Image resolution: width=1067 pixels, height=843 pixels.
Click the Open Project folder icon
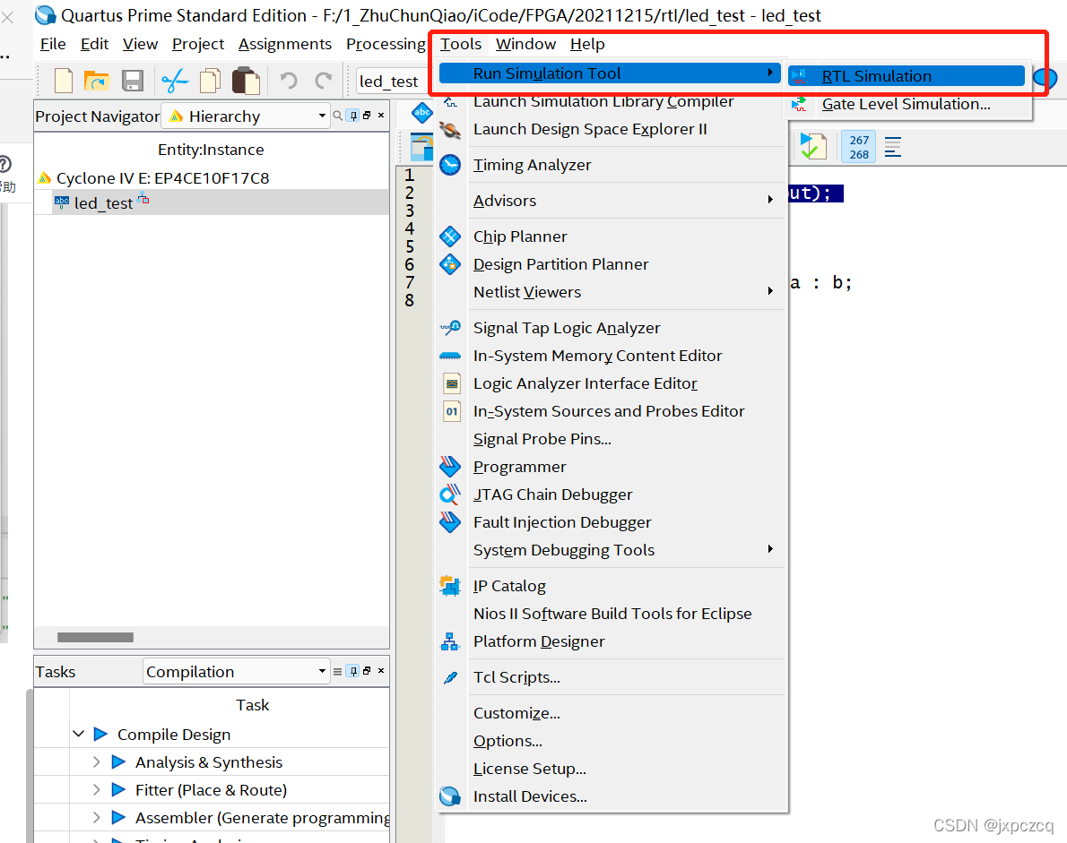97,81
